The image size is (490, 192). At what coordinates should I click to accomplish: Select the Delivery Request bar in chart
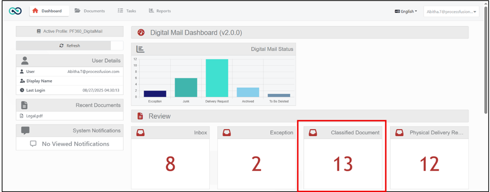point(217,78)
